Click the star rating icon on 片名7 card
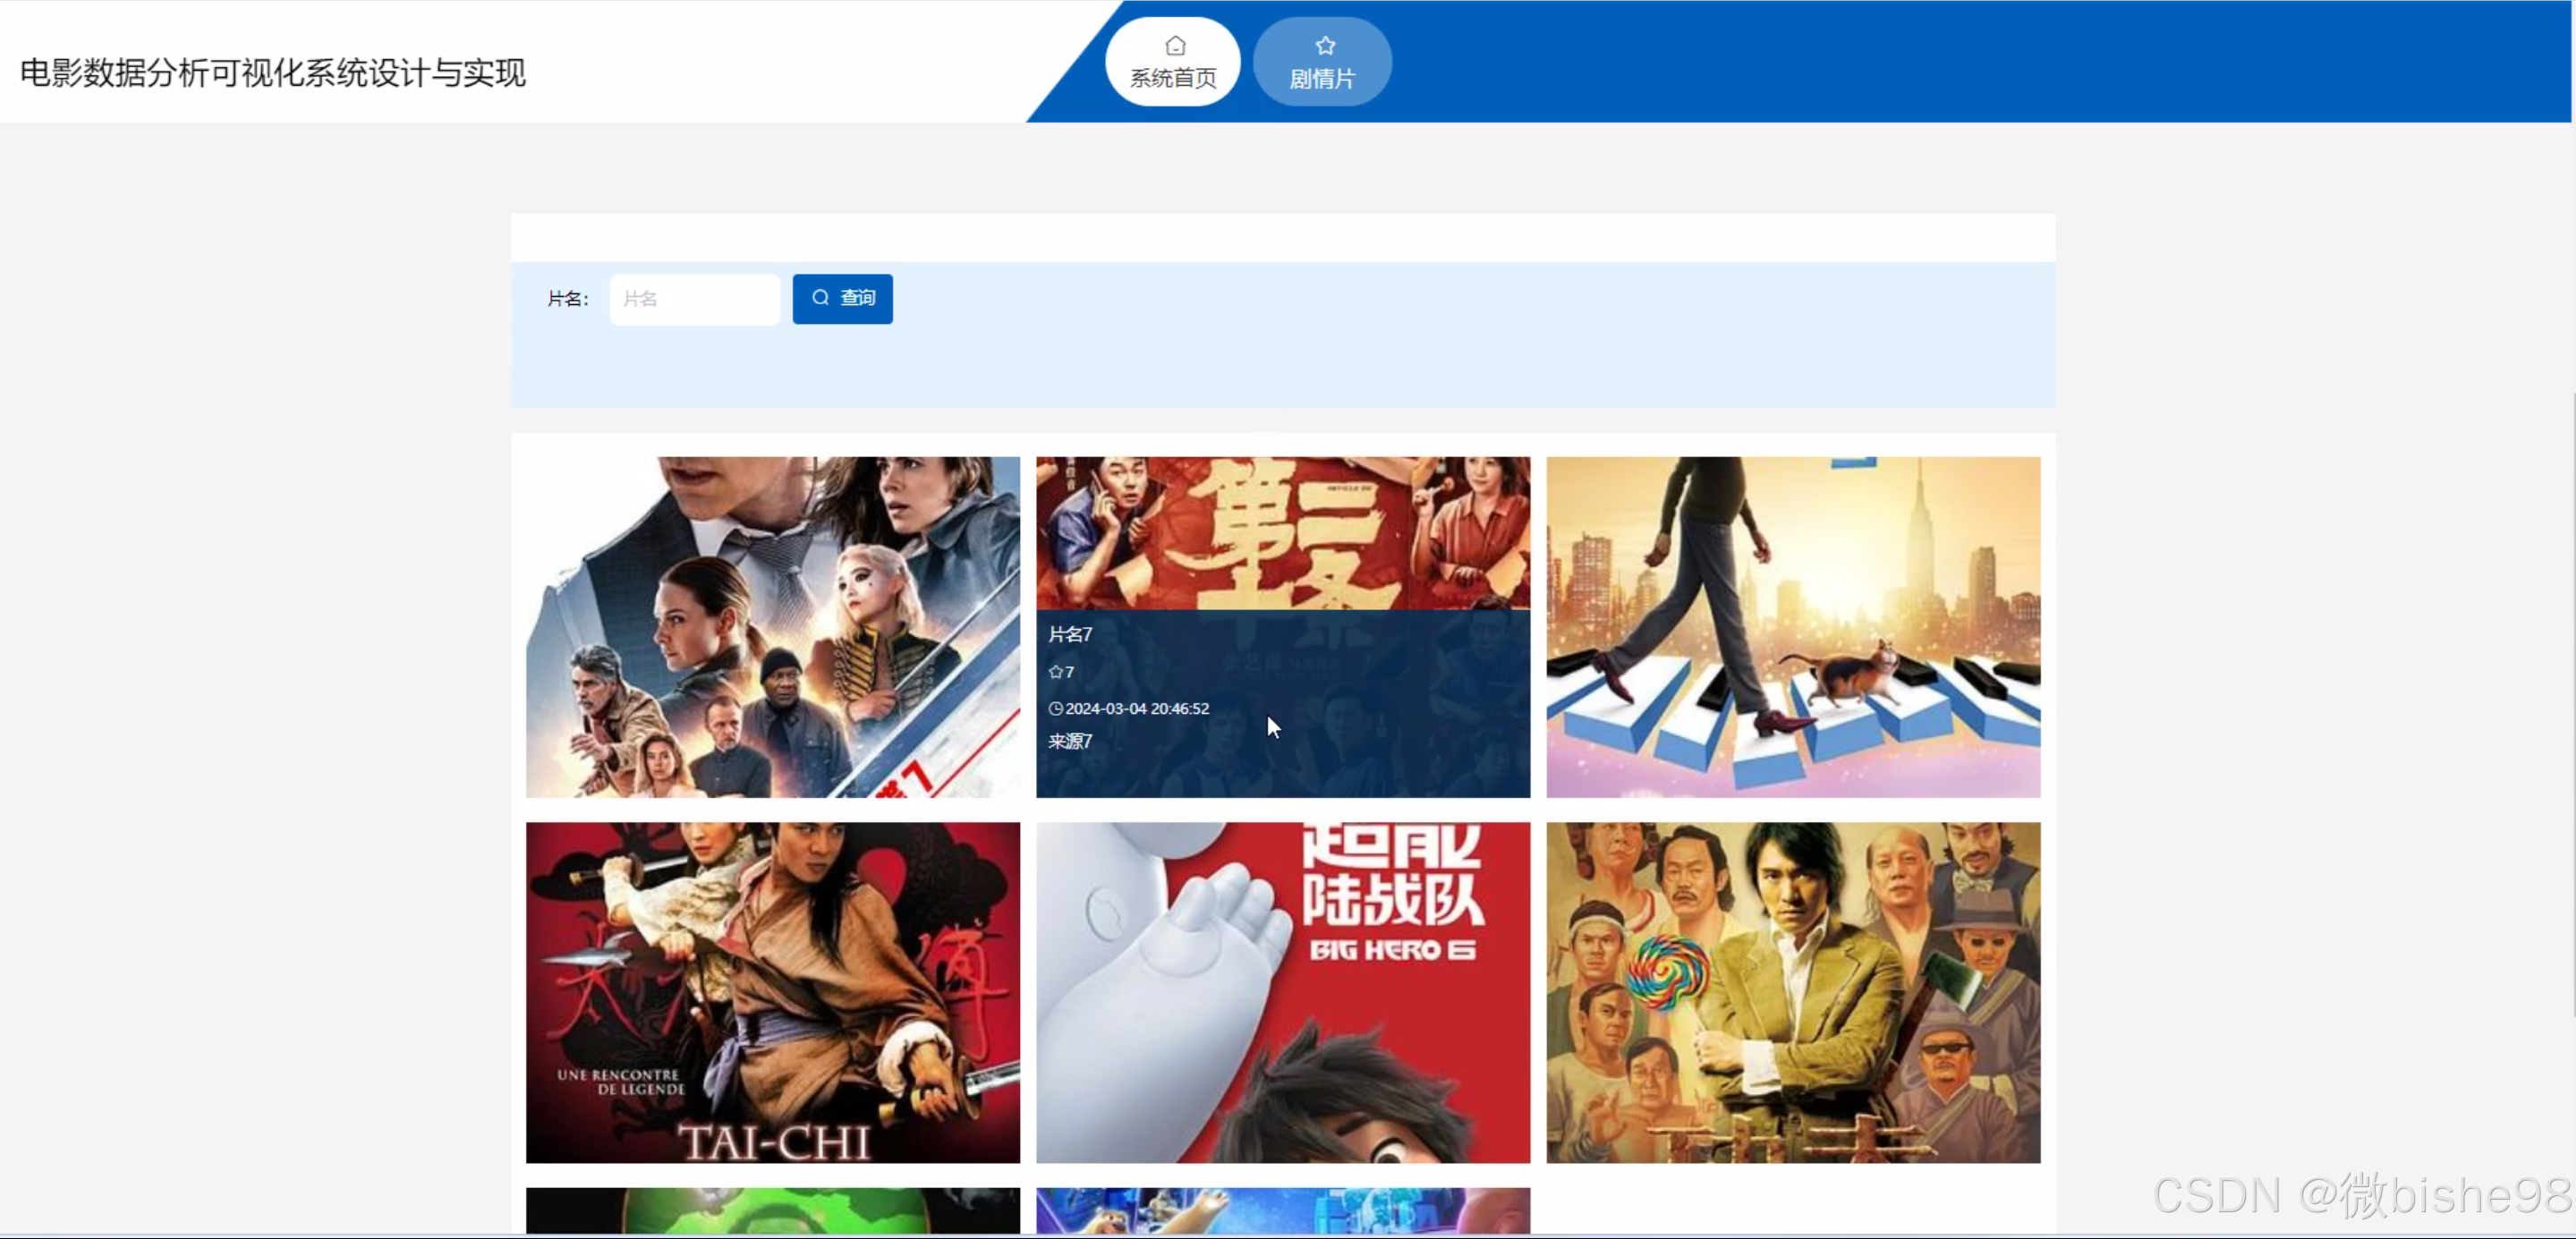Screen dimensions: 2576x1239 point(1055,672)
